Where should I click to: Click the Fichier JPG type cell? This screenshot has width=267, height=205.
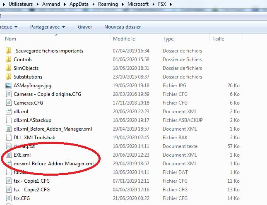click(x=175, y=85)
